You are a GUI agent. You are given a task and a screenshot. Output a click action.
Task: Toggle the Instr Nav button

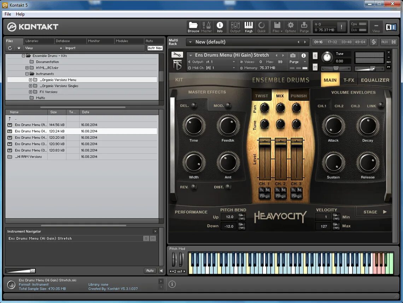click(155, 48)
